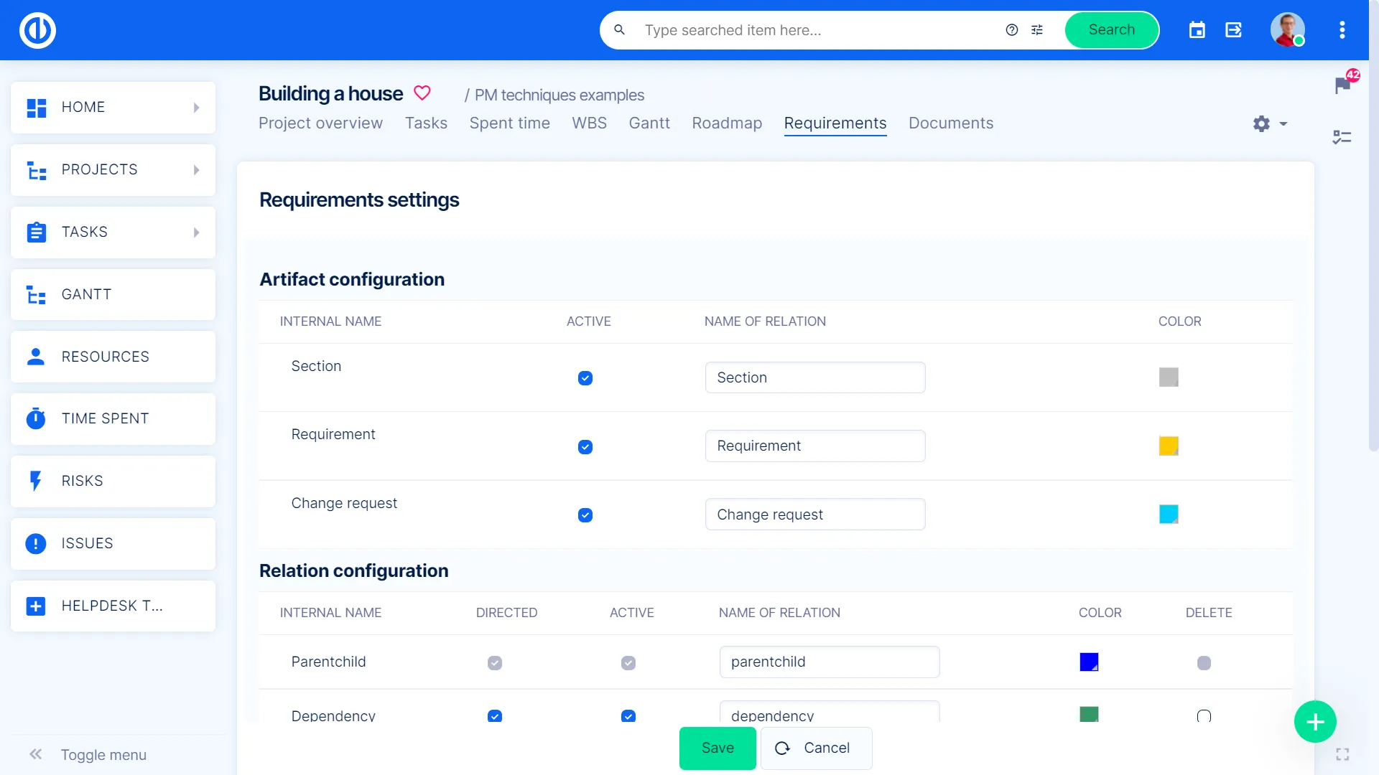1379x775 pixels.
Task: Expand the PROJECTS sidebar submenu arrow
Action: pyautogui.click(x=196, y=170)
